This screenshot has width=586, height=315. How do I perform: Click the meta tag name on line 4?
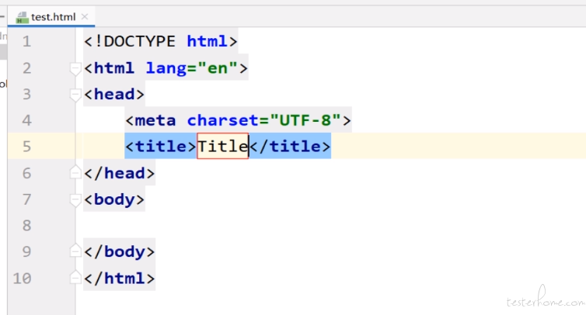click(155, 120)
